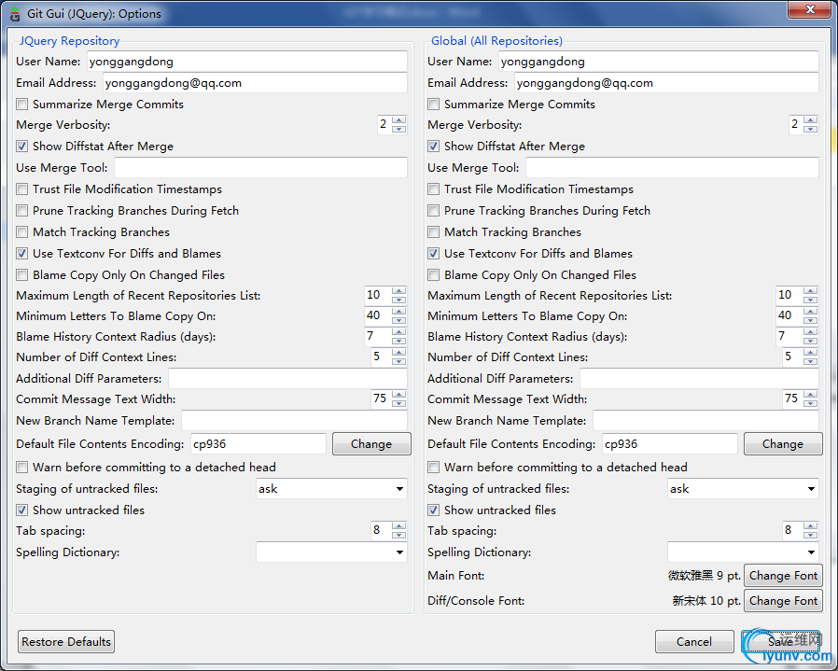Enable Blame Copy Only On Changed Files in Global
Viewport: 838px width, 671px height.
click(433, 274)
